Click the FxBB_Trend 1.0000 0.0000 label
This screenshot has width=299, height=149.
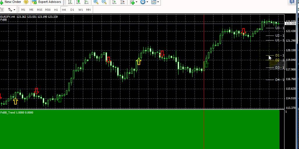[x=17, y=113]
